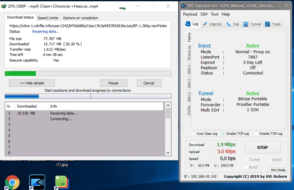Open the Tool menu
This screenshot has height=190, width=294.
pyautogui.click(x=214, y=14)
